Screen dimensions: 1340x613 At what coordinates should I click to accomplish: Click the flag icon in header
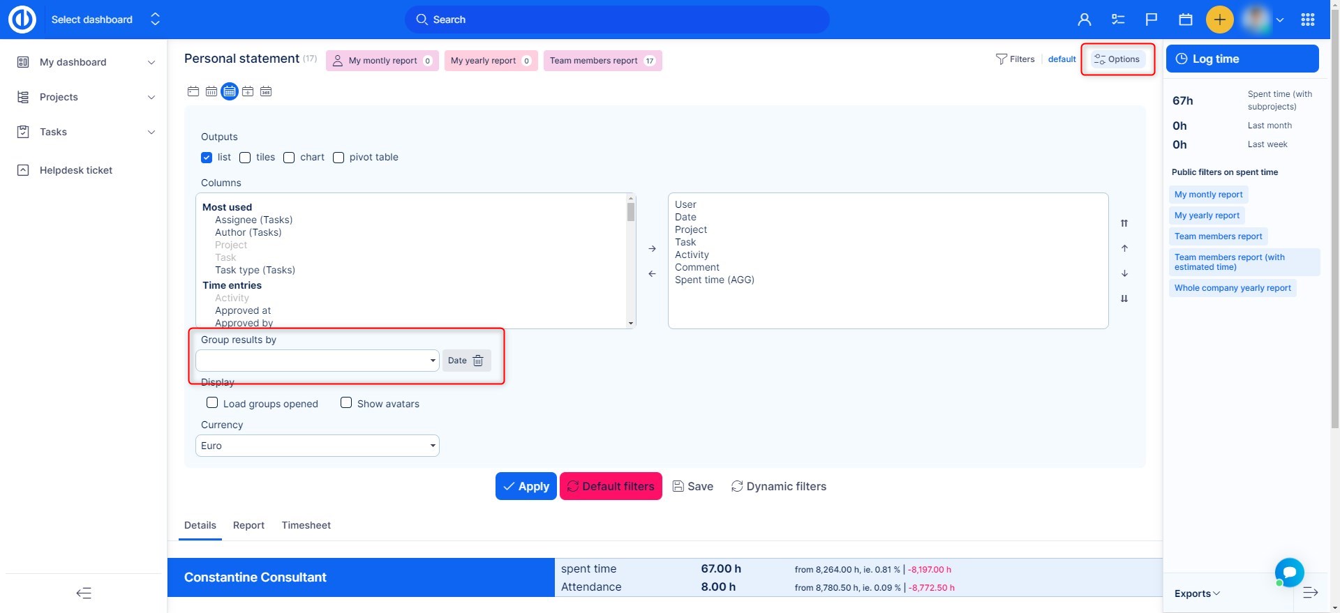coord(1152,20)
